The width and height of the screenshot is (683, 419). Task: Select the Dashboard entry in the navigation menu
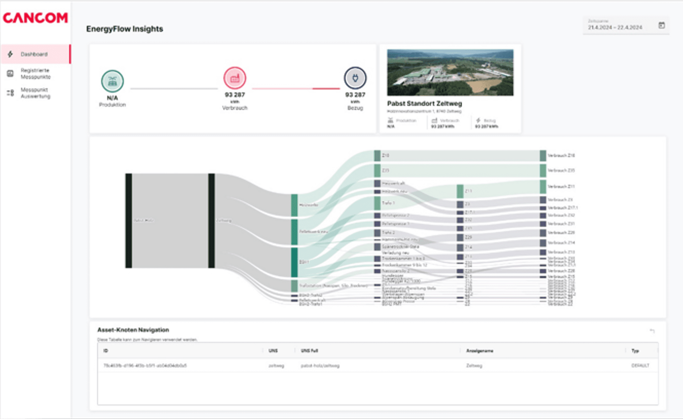point(34,54)
